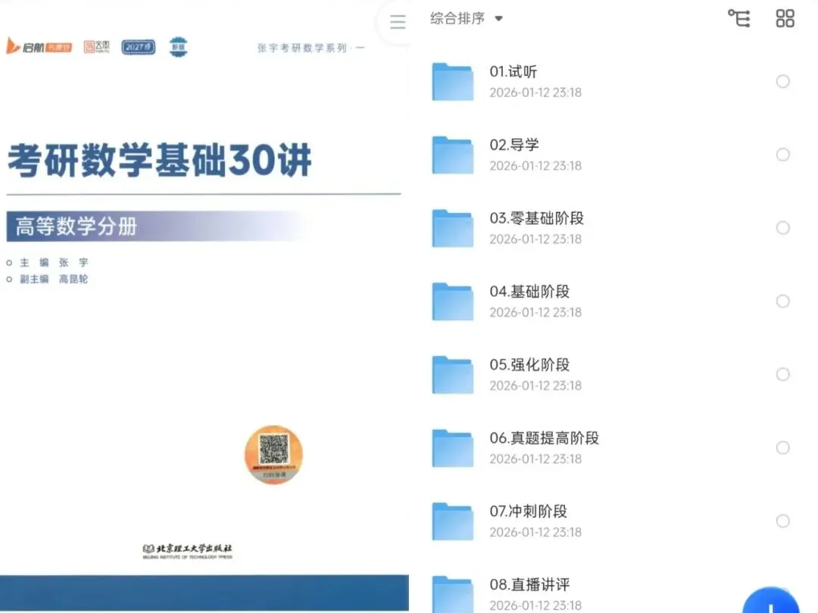Click the 北京理工大学出版社 publisher logo

(x=187, y=551)
